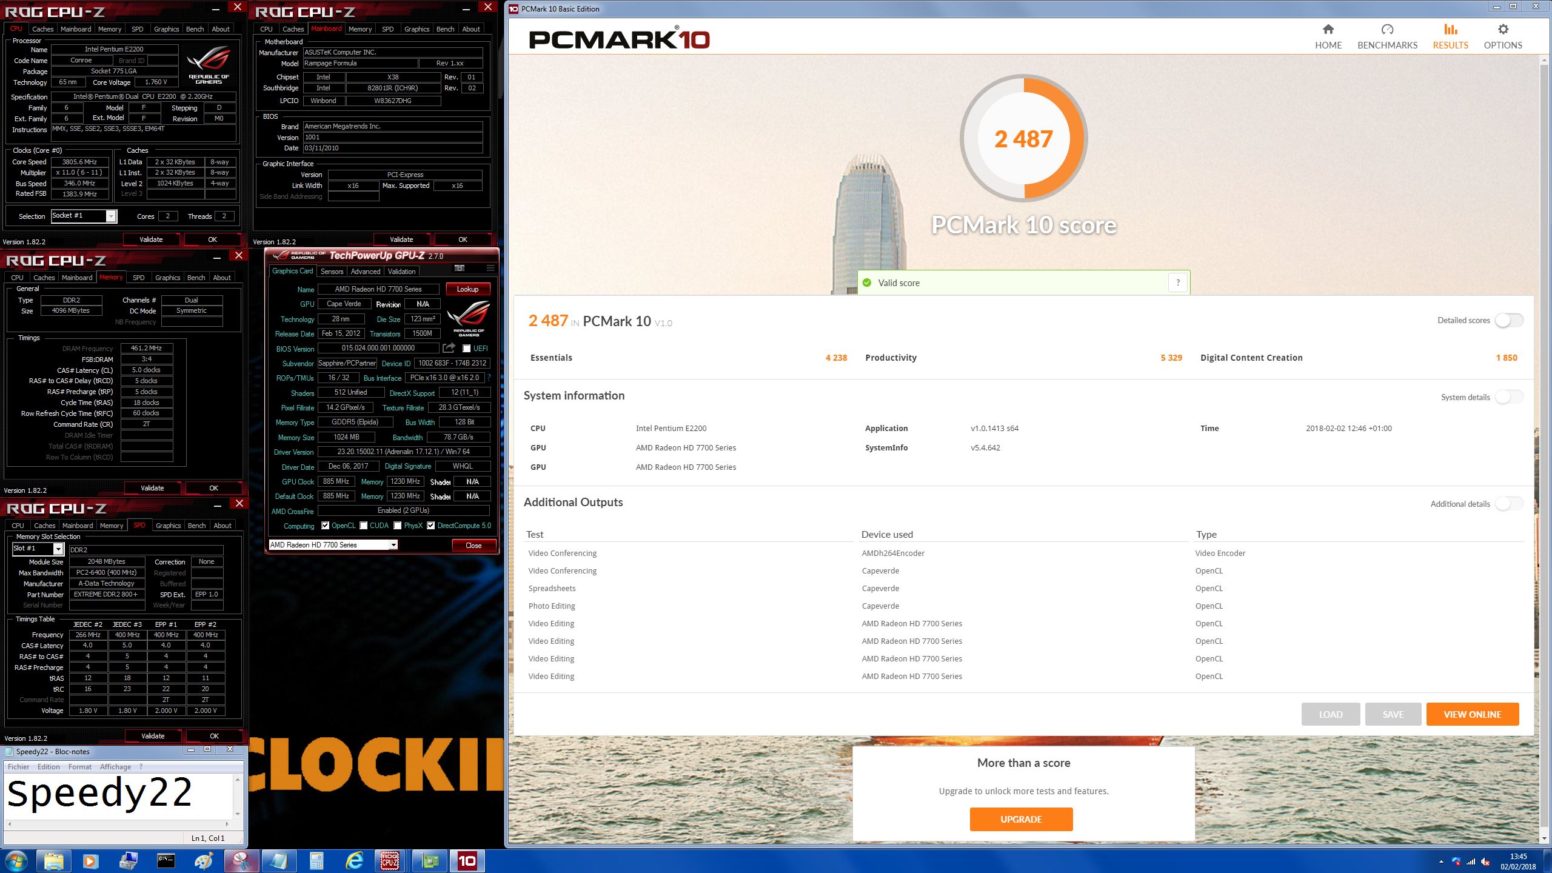Switch to Notepad taskbar icon
The width and height of the screenshot is (1552, 873).
(279, 861)
